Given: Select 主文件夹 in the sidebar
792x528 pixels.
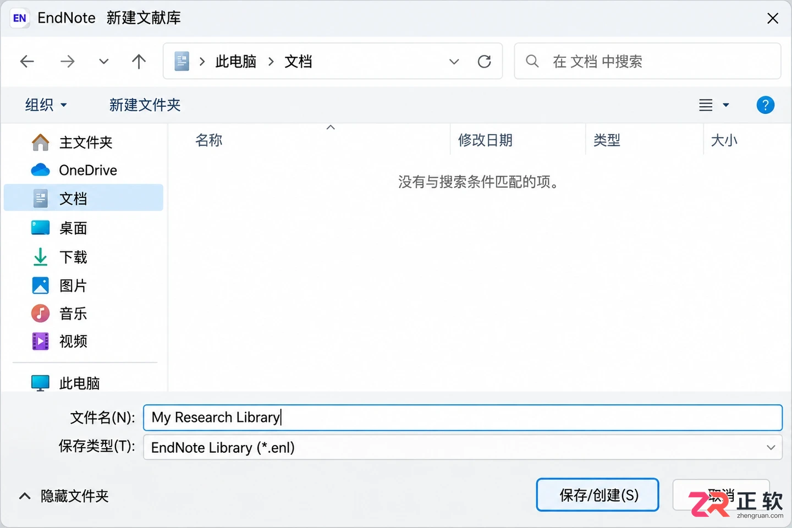Looking at the screenshot, I should click(84, 142).
